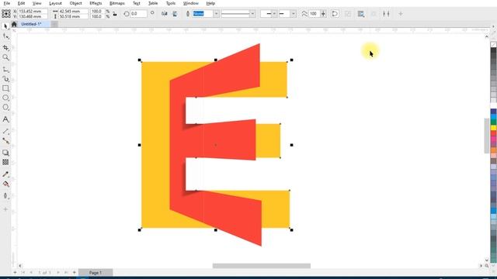Select the Artistic Media tool
The image size is (497, 279).
(x=5, y=79)
